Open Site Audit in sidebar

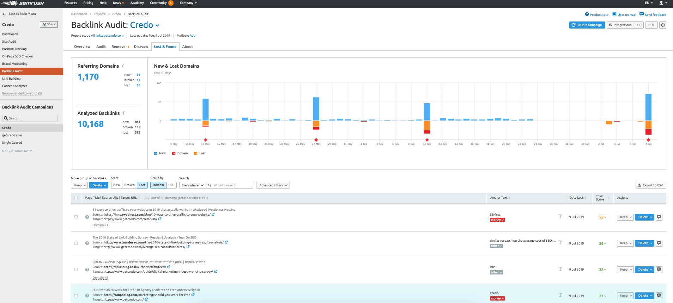click(x=9, y=42)
